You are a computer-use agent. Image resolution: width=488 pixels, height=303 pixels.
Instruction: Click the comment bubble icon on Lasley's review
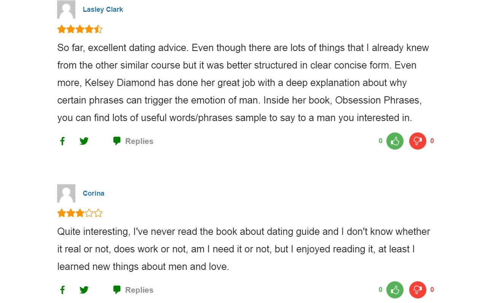[117, 141]
